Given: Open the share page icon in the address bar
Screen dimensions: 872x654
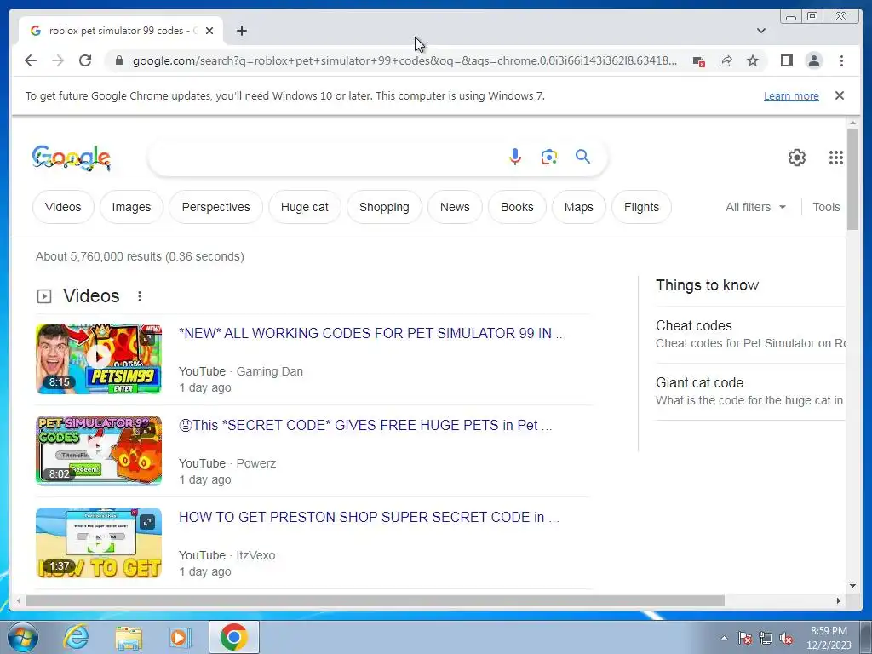Looking at the screenshot, I should click(x=726, y=60).
